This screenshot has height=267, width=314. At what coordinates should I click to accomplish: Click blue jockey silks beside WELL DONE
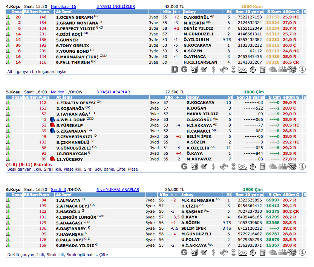click(x=52, y=120)
